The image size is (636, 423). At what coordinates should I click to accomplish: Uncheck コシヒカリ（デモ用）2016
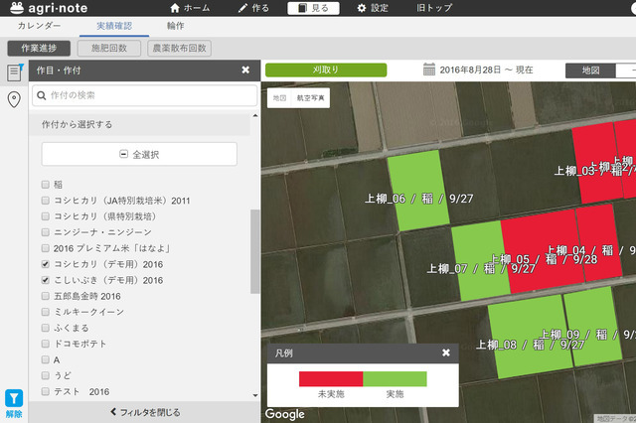click(x=46, y=264)
